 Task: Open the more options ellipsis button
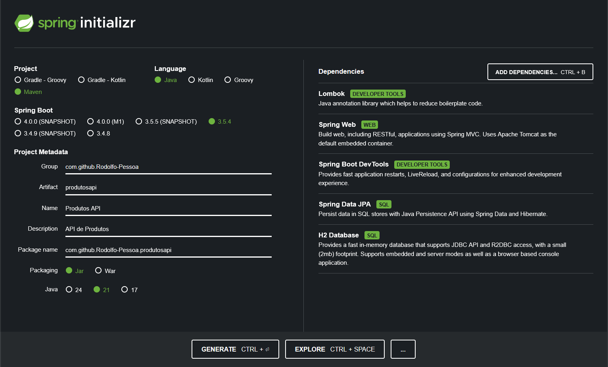tap(403, 349)
